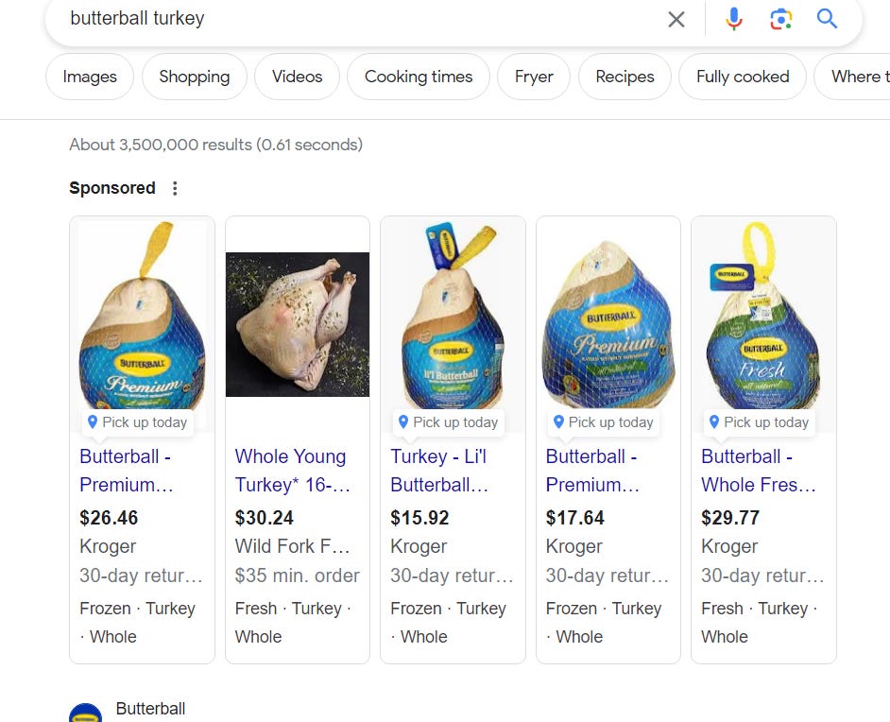The height and width of the screenshot is (722, 890).
Task: Click the Butterball site favicon
Action: coord(86,713)
